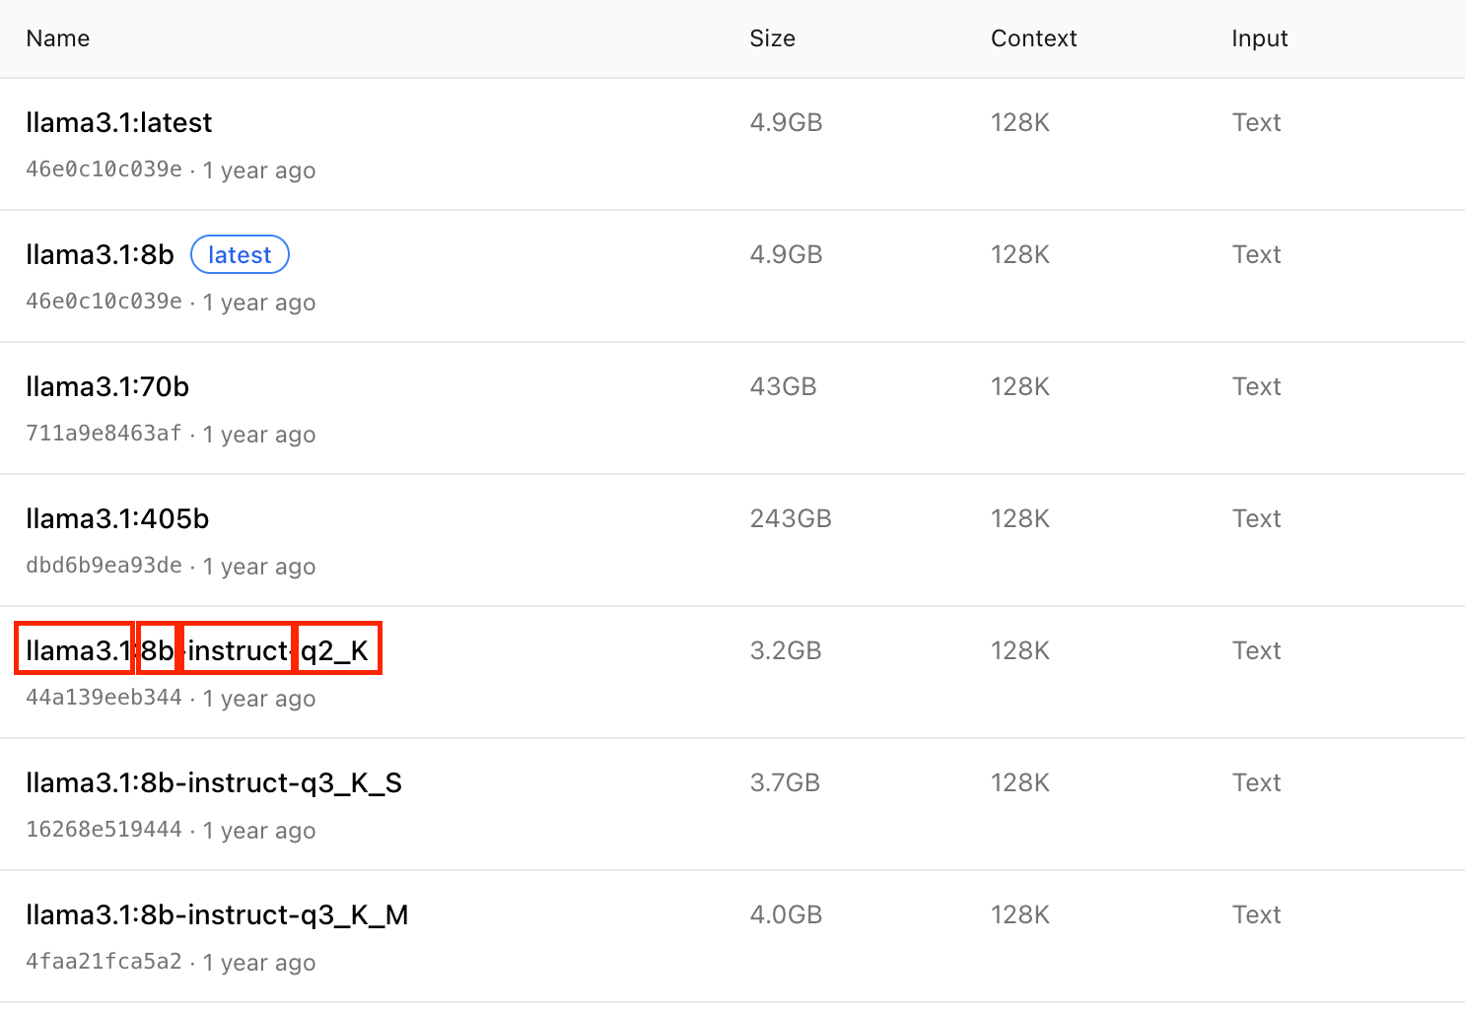The width and height of the screenshot is (1465, 1011).
Task: Open the llama3.1:8b-instruct-q2_K model link
Action: 197,651
